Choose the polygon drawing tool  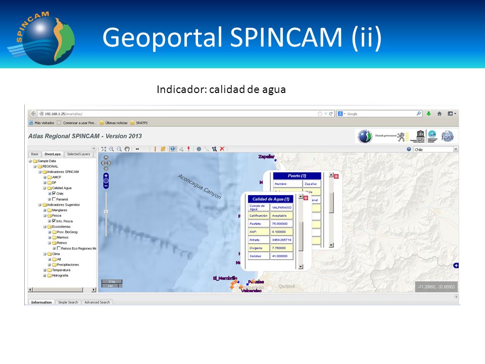click(214, 149)
